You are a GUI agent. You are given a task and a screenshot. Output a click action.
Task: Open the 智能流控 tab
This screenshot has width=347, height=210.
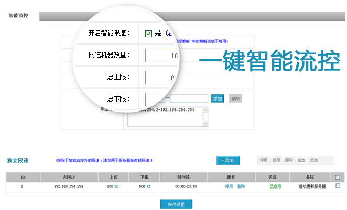(x=19, y=15)
